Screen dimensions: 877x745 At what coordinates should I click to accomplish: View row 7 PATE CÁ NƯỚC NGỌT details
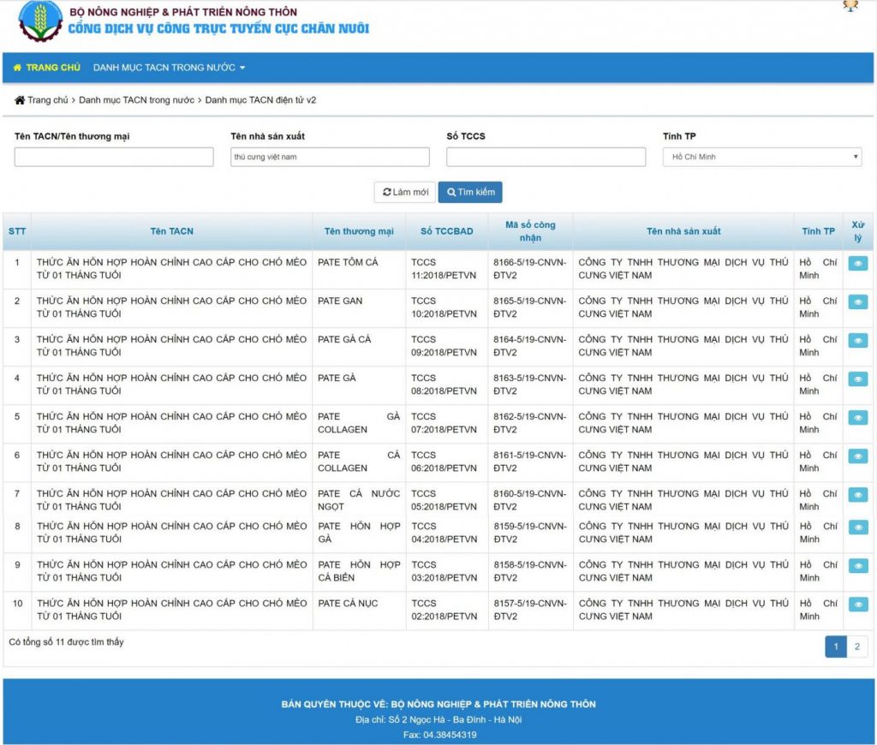tap(857, 495)
